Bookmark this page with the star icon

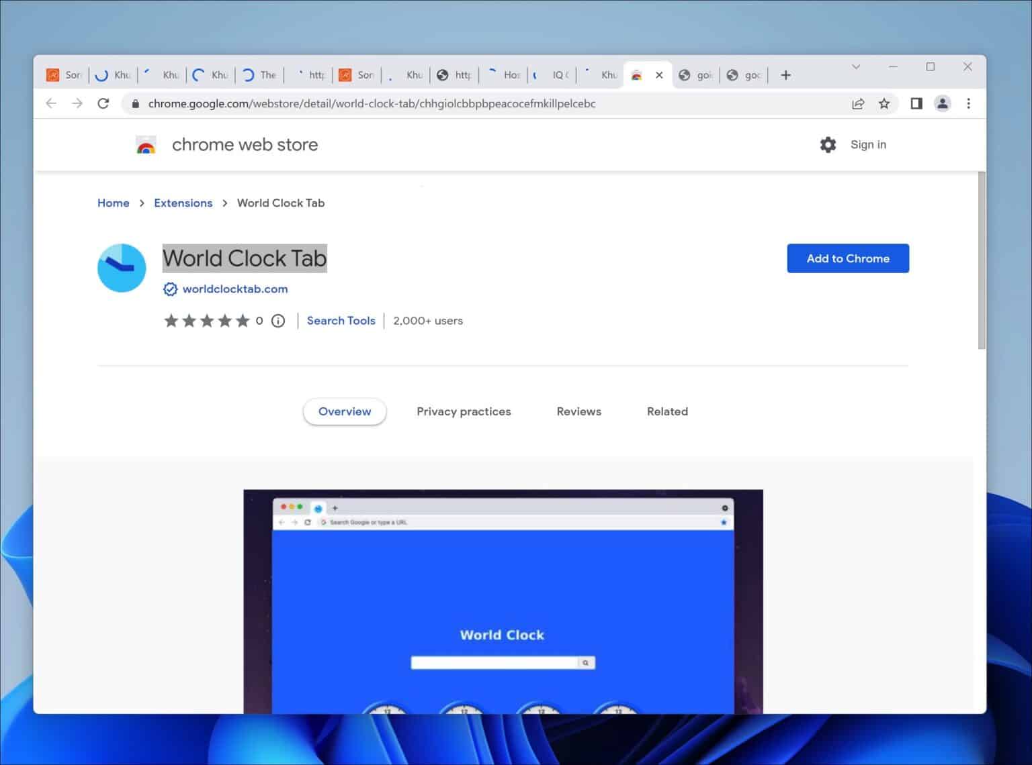(885, 103)
